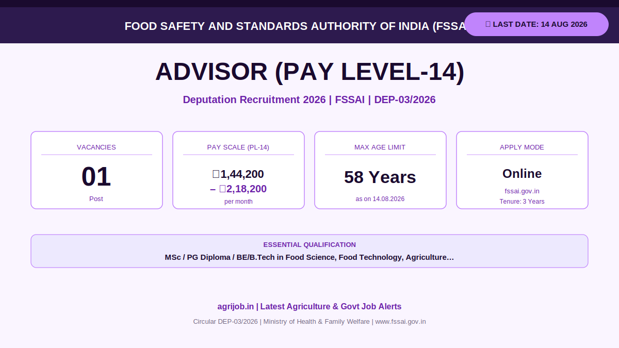Click the MSc / PG Diploma qualification line
The image size is (619, 348).
tap(309, 257)
